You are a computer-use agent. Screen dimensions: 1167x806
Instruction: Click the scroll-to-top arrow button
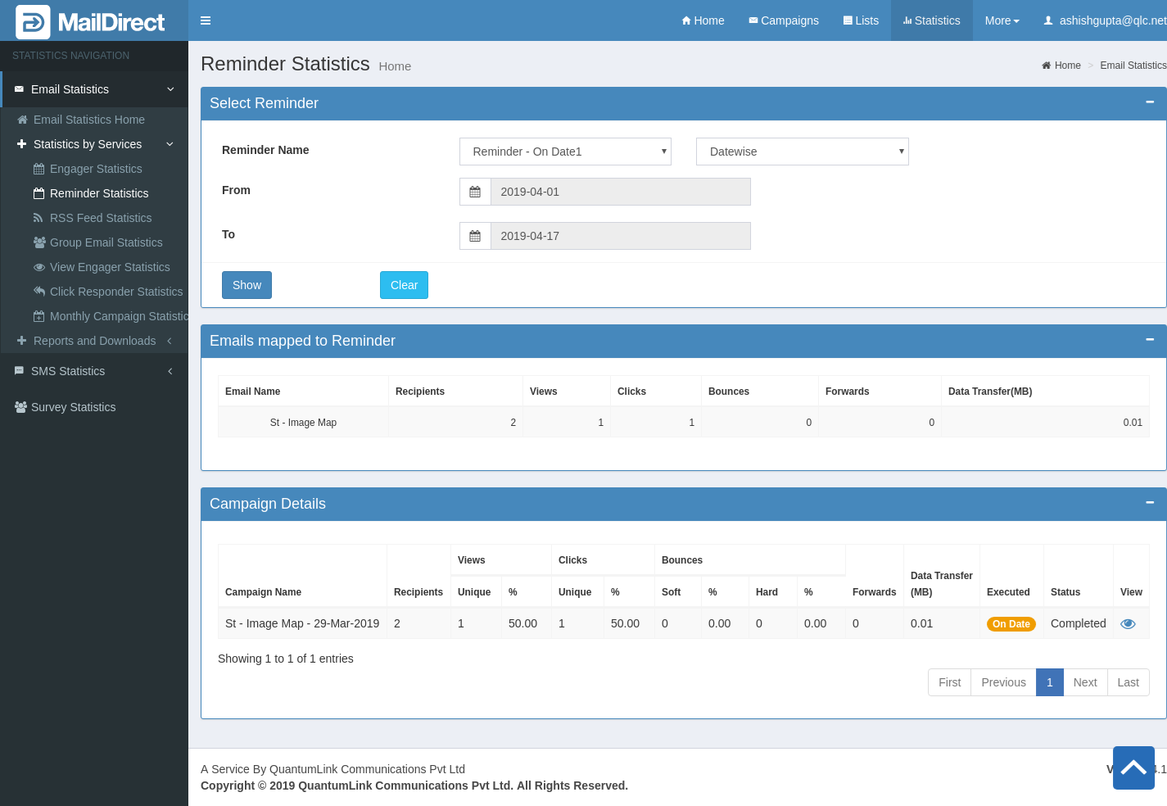[1133, 768]
